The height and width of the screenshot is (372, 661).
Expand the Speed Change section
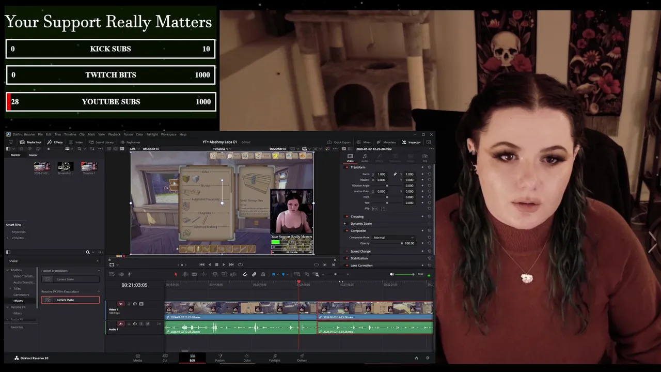pyautogui.click(x=360, y=251)
